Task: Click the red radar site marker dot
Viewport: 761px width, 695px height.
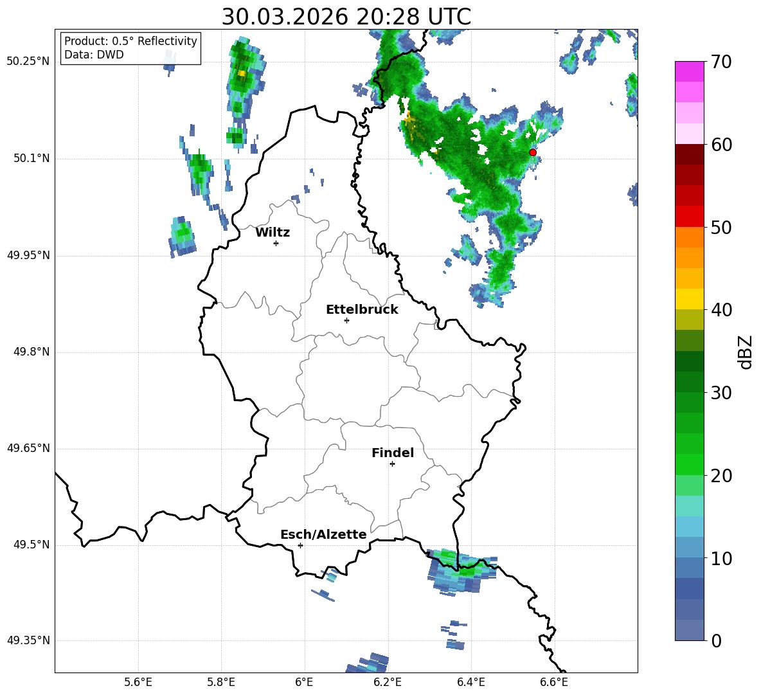Action: pos(532,152)
